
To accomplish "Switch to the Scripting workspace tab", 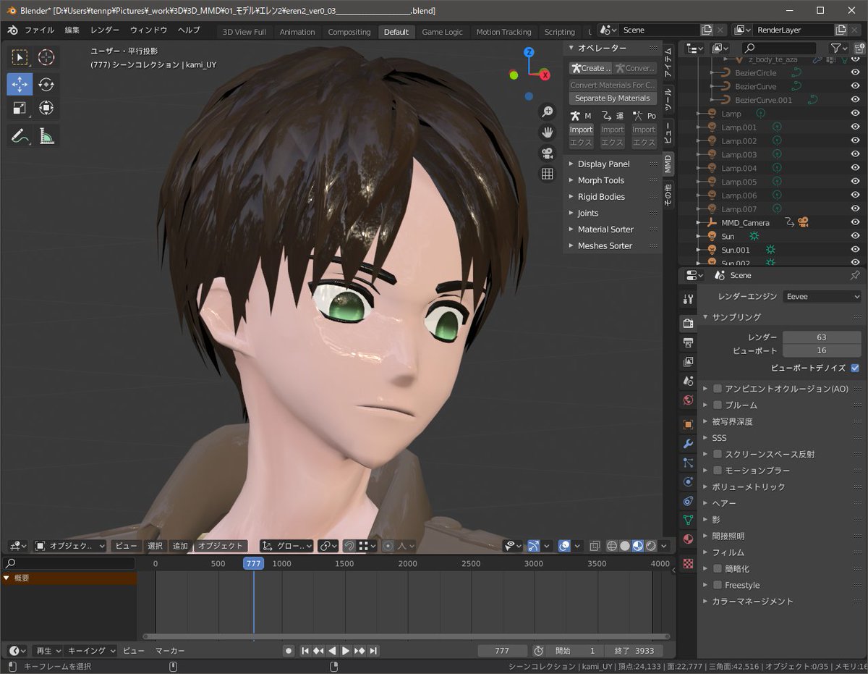I will (560, 32).
